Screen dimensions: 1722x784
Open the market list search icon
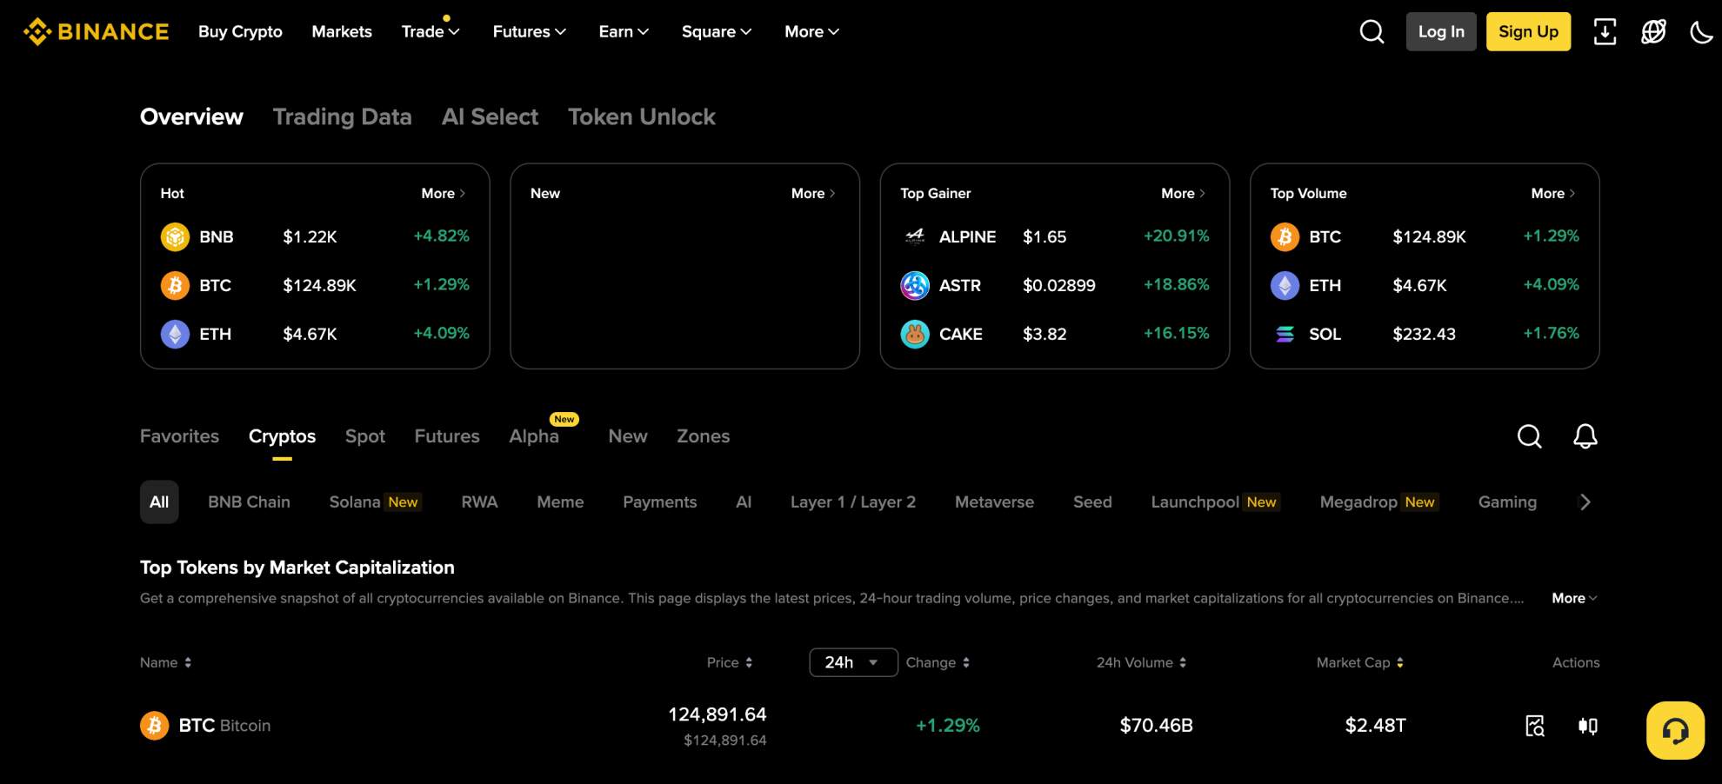click(1530, 435)
